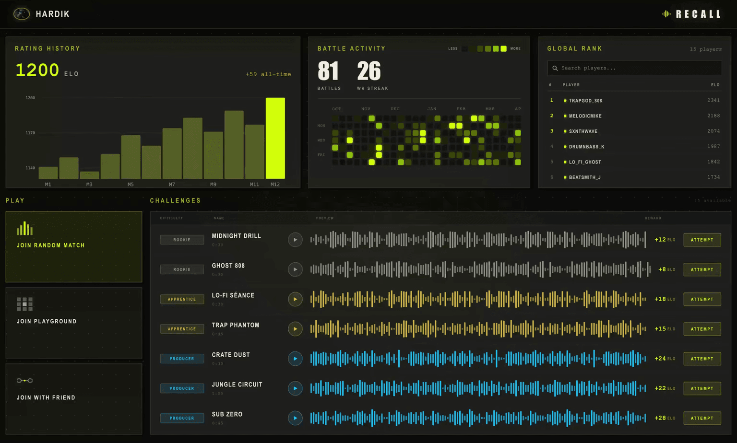Open LO_FI_GHOST in the rank list
The image size is (737, 443).
pyautogui.click(x=634, y=162)
